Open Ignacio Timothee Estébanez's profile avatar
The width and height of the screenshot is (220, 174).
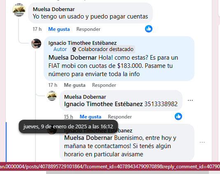point(36,44)
